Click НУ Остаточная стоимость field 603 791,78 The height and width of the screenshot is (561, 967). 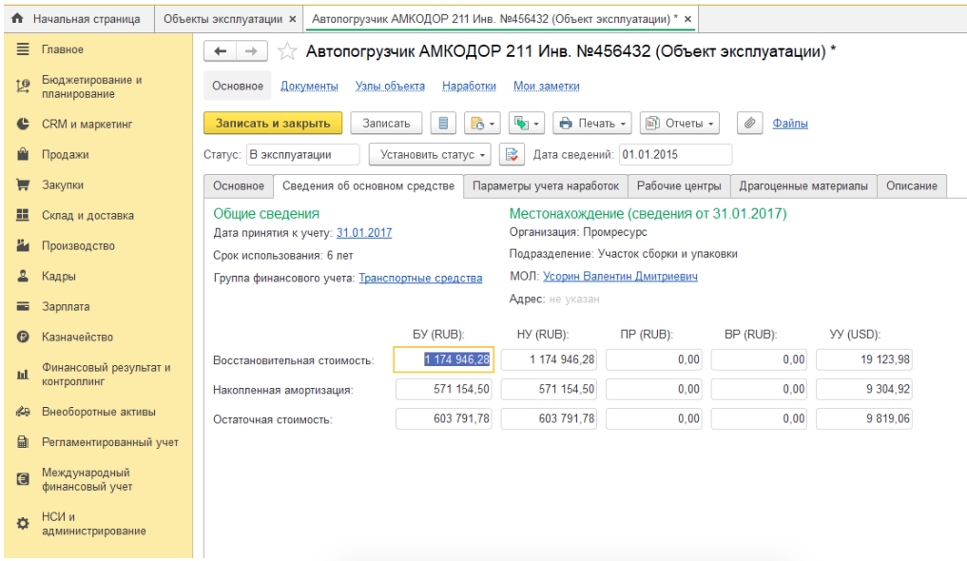(x=549, y=418)
